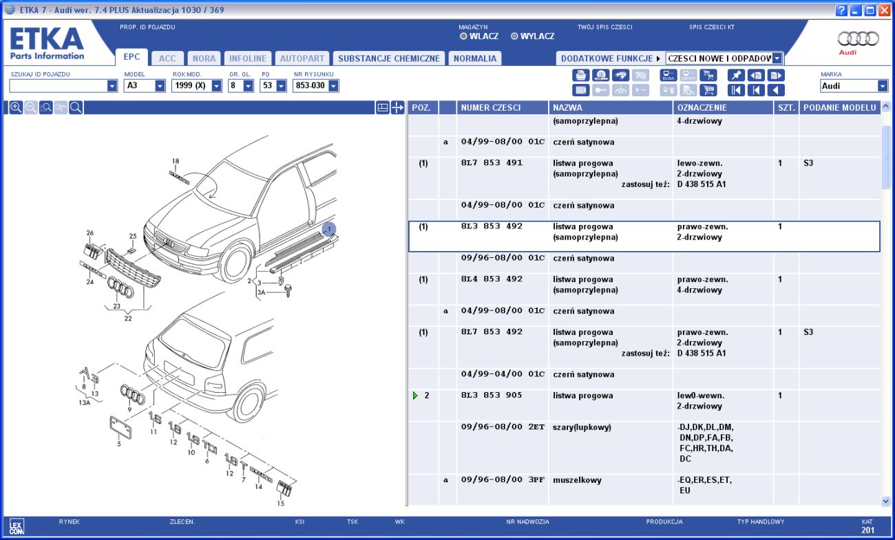895x540 pixels.
Task: Click the plain left arrow icon
Action: 776,90
